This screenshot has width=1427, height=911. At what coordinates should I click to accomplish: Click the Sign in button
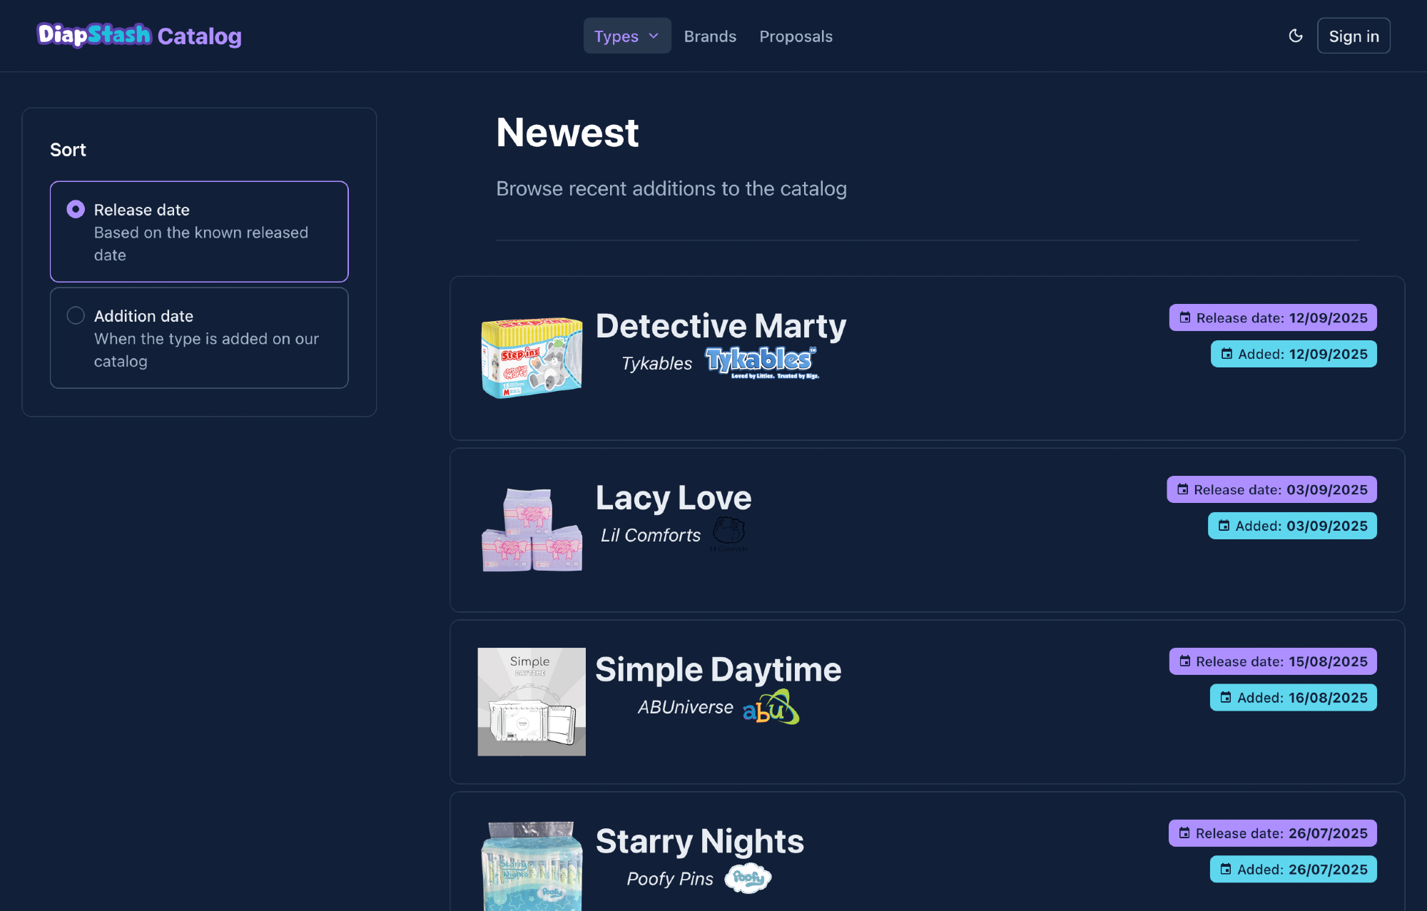click(x=1353, y=36)
